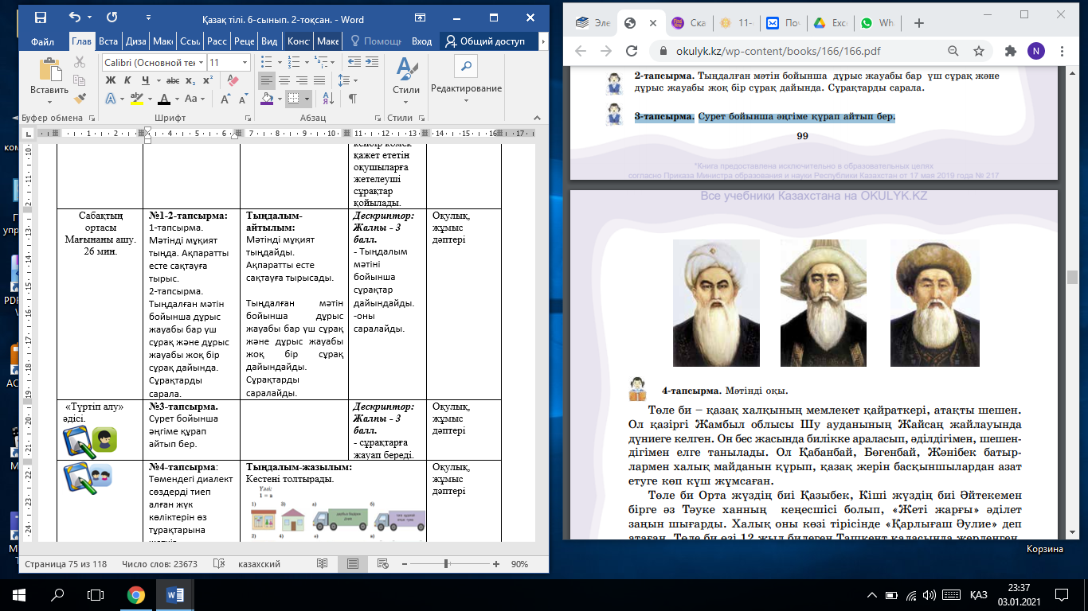Image resolution: width=1088 pixels, height=611 pixels.
Task: Bookmark this page with the star icon
Action: [979, 51]
